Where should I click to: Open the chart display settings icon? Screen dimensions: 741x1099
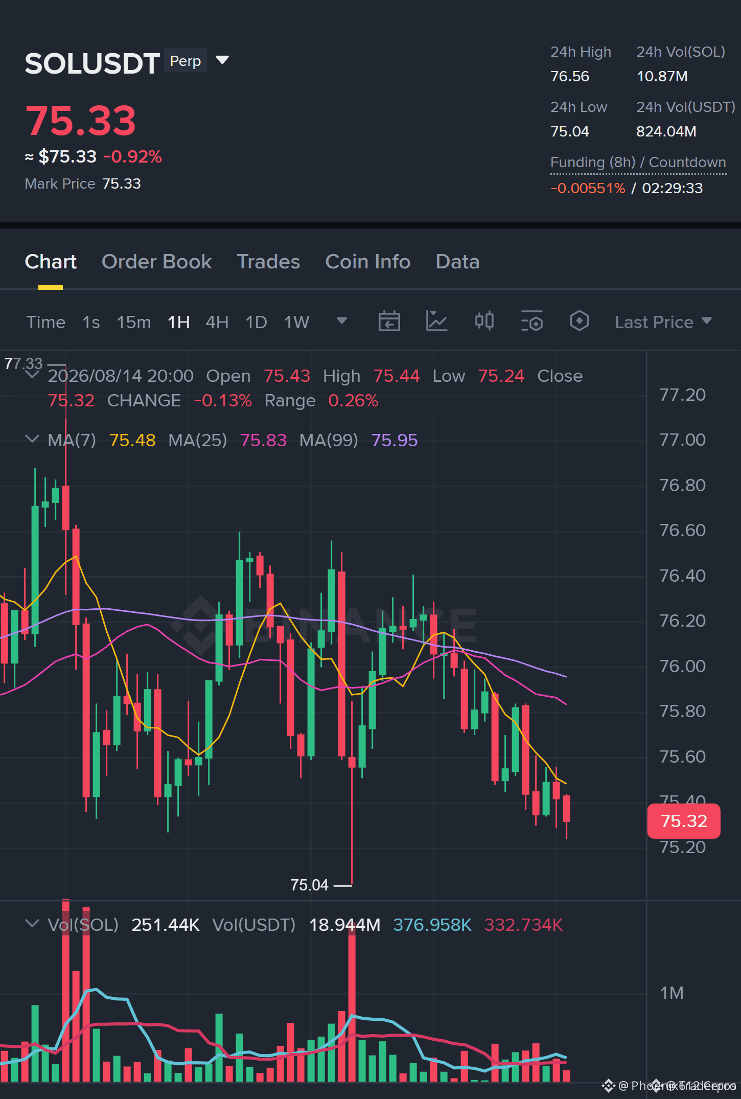(532, 322)
